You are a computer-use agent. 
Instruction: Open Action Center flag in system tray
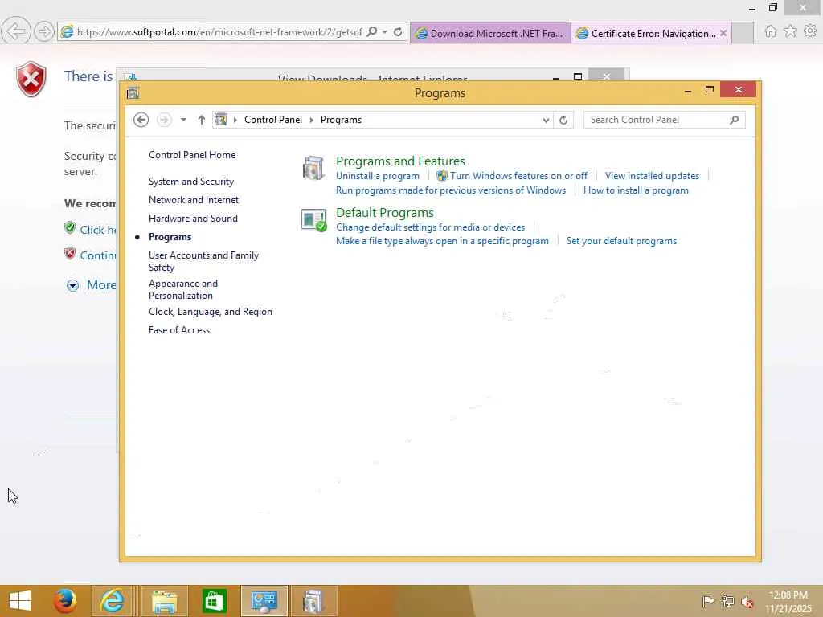point(708,601)
